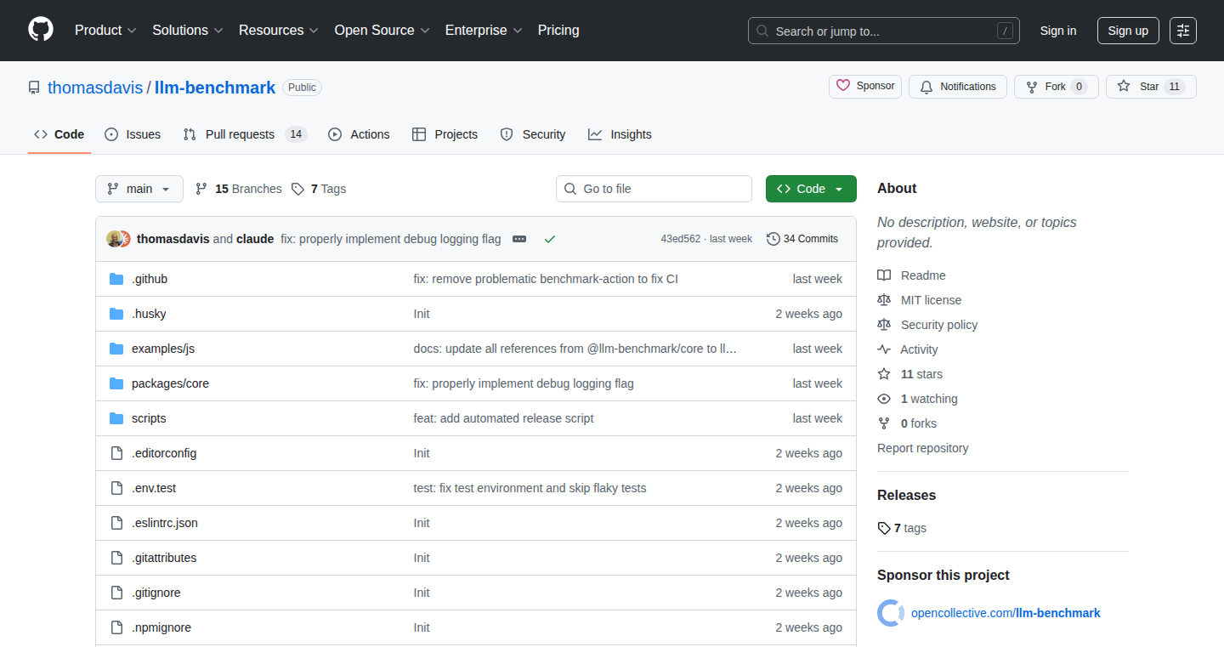Open the packages/core folder

point(170,383)
